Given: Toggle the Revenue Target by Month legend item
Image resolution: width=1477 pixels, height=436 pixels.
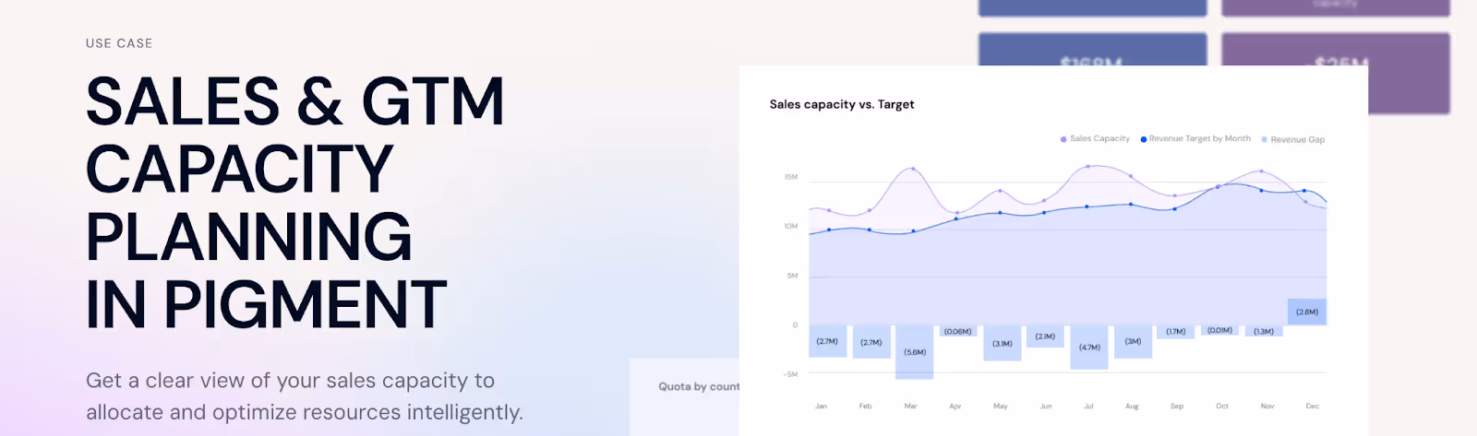Looking at the screenshot, I should click(x=1195, y=138).
